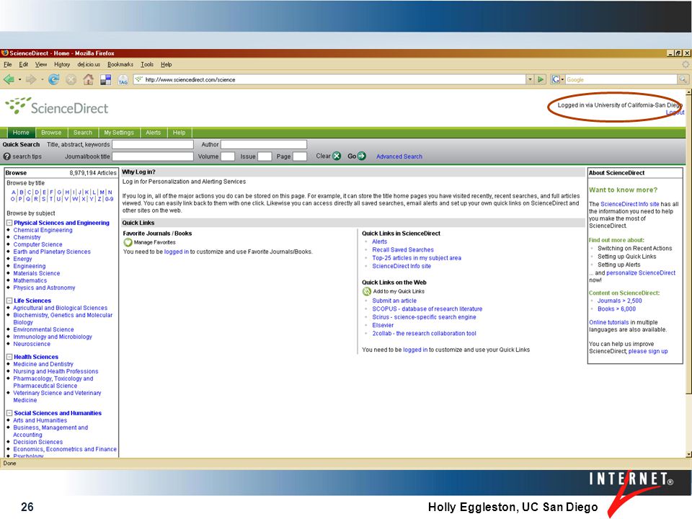
Task: Click the Google search box
Action: [621, 80]
